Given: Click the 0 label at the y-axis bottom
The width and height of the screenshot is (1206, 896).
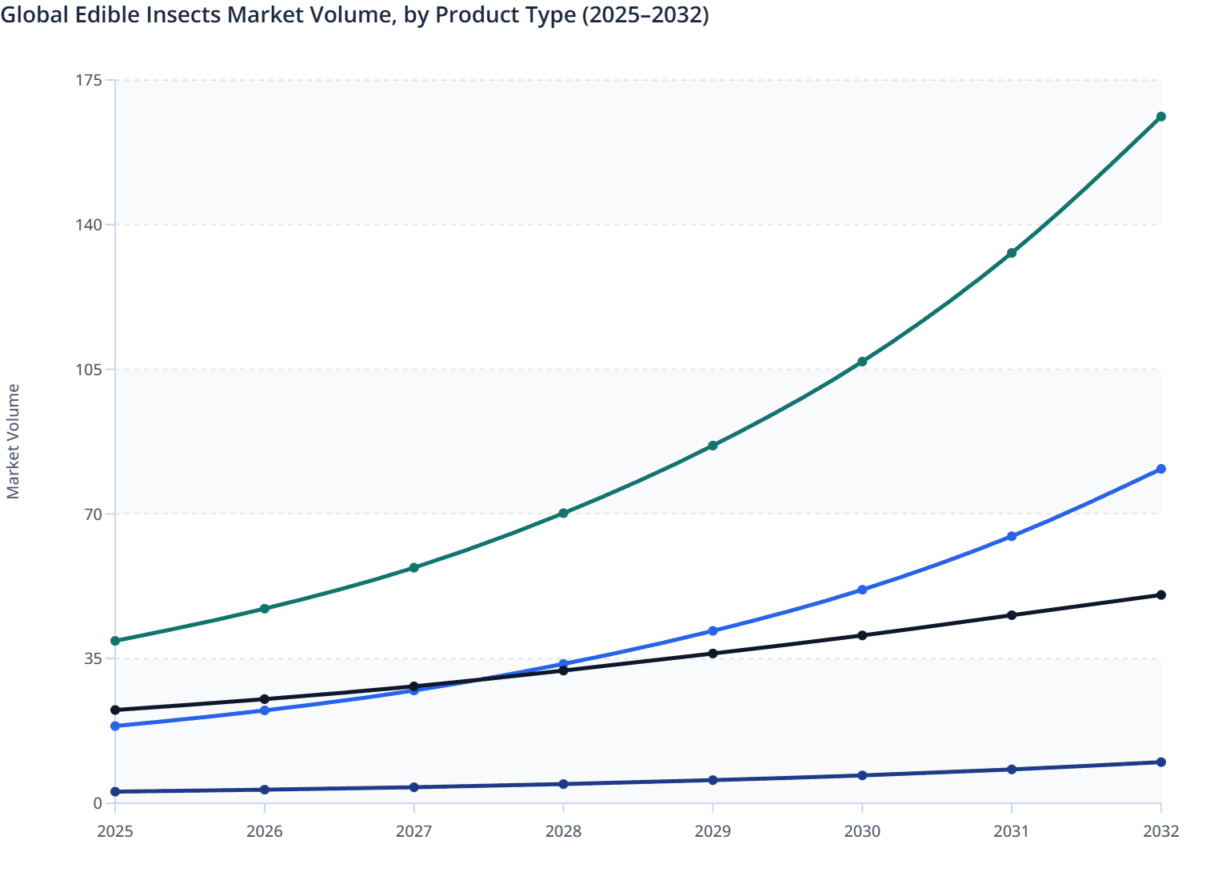Looking at the screenshot, I should 98,804.
